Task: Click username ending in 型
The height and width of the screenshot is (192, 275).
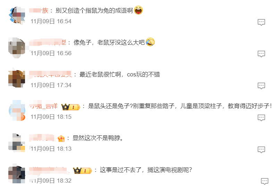Action: 48,42
